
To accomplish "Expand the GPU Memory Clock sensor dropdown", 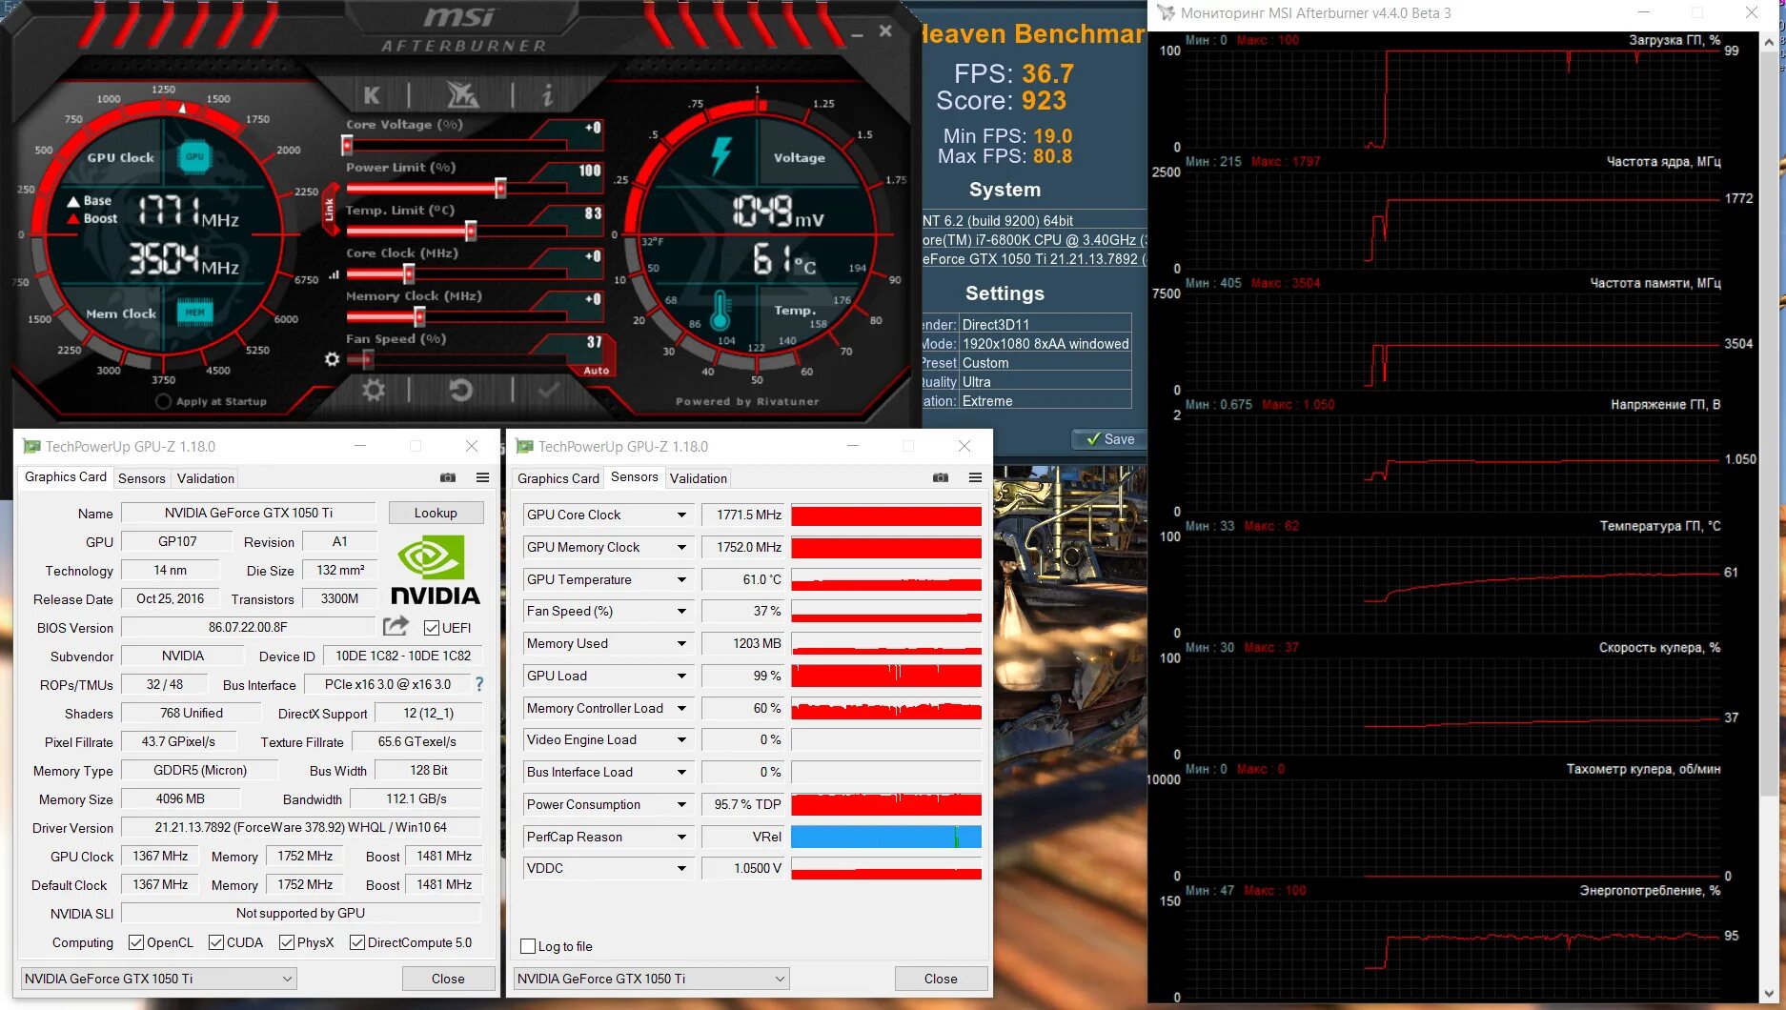I will tap(681, 547).
